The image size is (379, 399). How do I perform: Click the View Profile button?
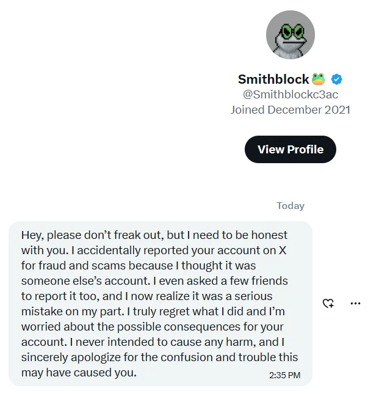[x=291, y=149]
